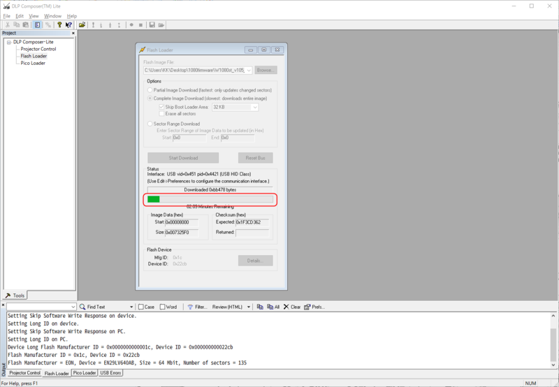Click the Paste clipboard toolbar icon
This screenshot has width=559, height=387.
(x=26, y=25)
